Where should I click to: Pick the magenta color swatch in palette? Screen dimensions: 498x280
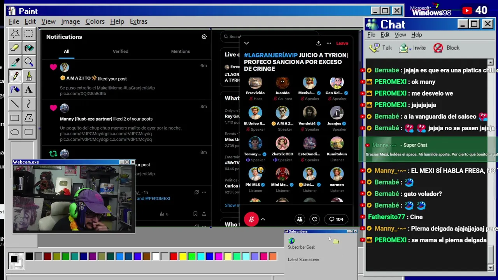pyautogui.click(x=218, y=256)
